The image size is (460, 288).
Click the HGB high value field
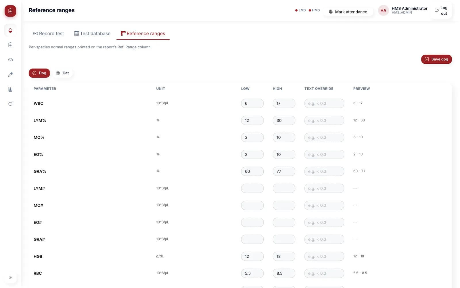click(284, 256)
